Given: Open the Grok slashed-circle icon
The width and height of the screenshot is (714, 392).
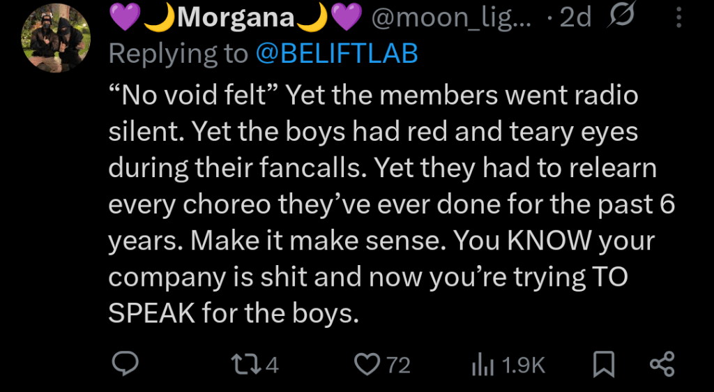Looking at the screenshot, I should pyautogui.click(x=621, y=17).
